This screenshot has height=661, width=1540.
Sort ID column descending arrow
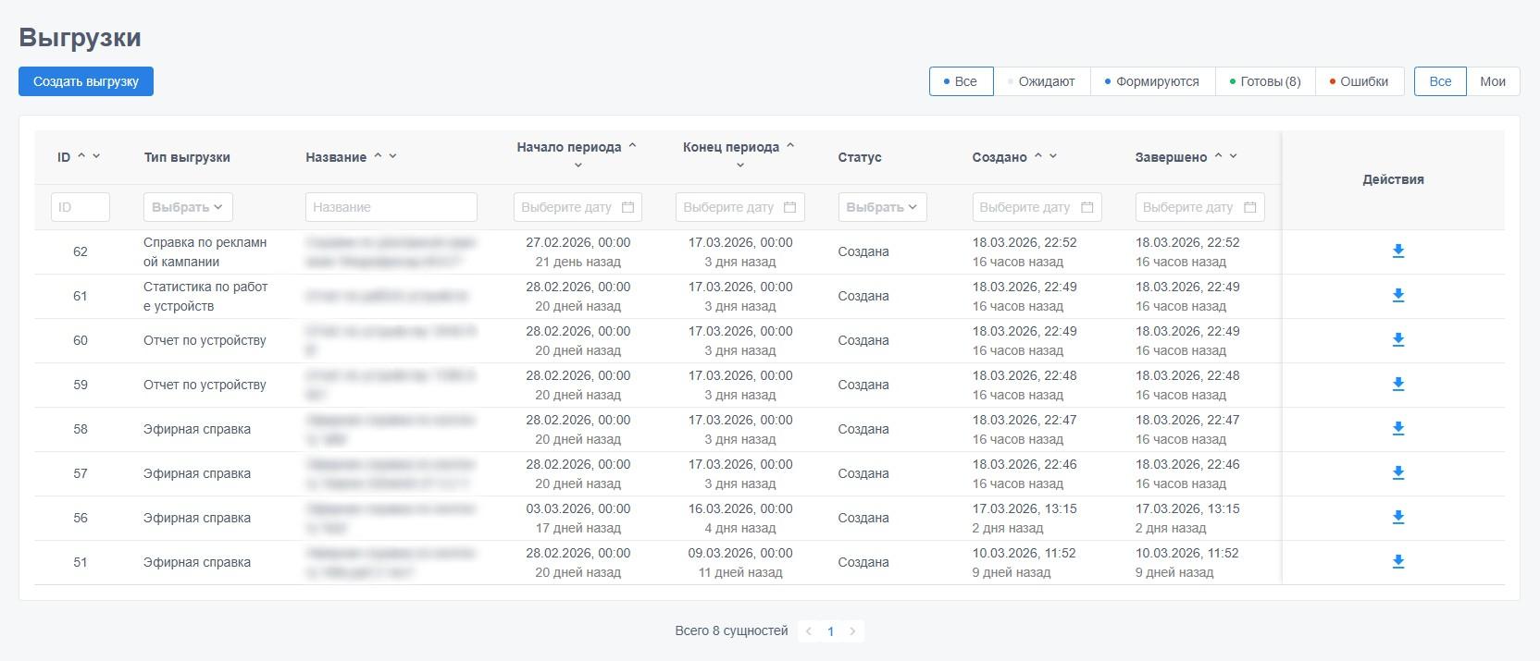coord(96,156)
